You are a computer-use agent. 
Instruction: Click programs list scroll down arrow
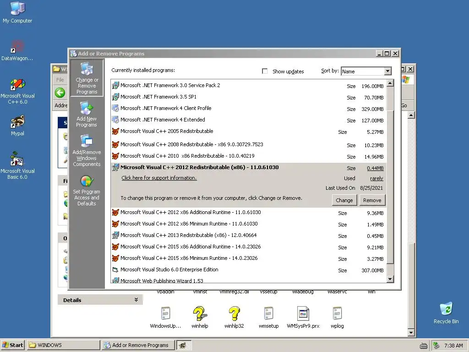(x=390, y=279)
